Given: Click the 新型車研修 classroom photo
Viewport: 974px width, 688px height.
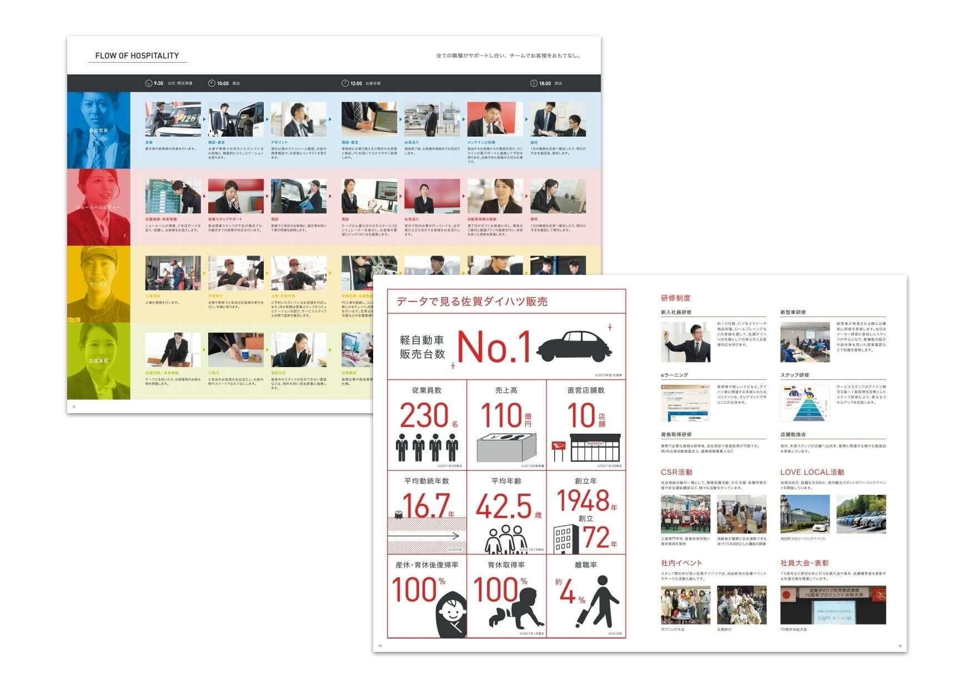Looking at the screenshot, I should (x=805, y=342).
